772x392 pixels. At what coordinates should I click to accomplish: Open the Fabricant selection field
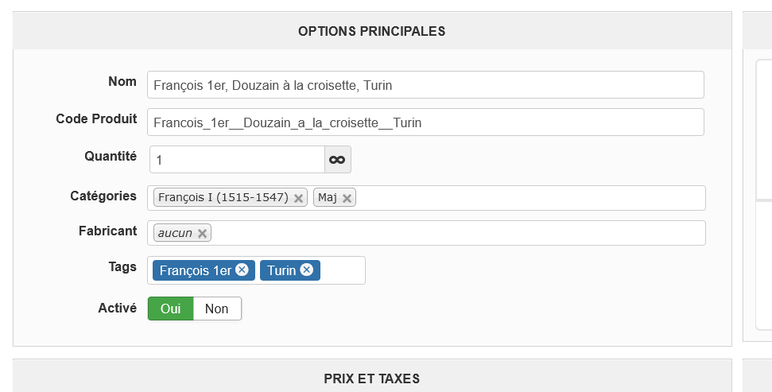point(453,233)
